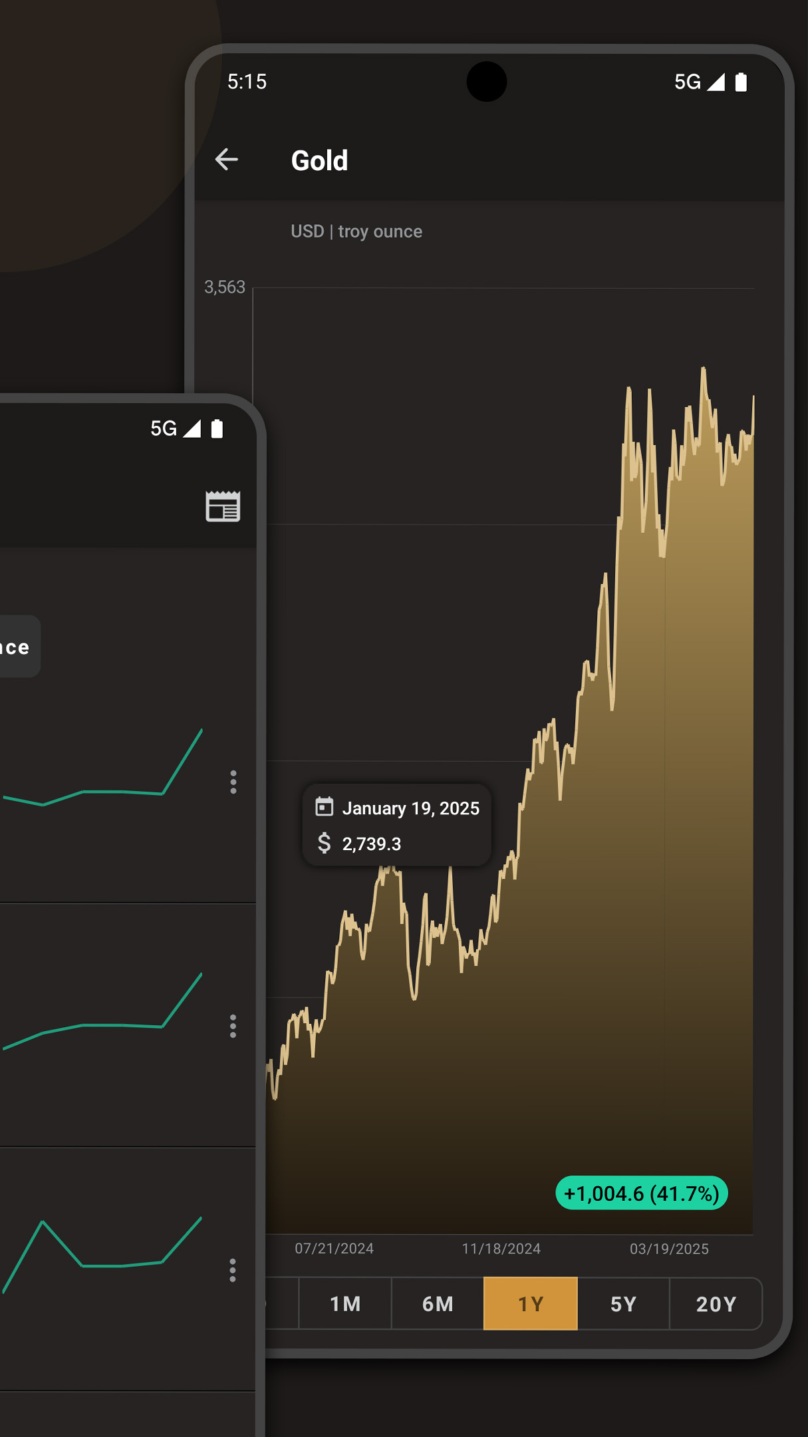Open three-dot menu on the third chart row
The width and height of the screenshot is (808, 1437).
click(233, 1270)
